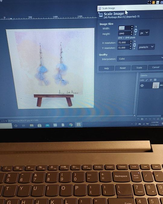Click the Height input field
The height and width of the screenshot is (204, 163).
[x=124, y=34]
